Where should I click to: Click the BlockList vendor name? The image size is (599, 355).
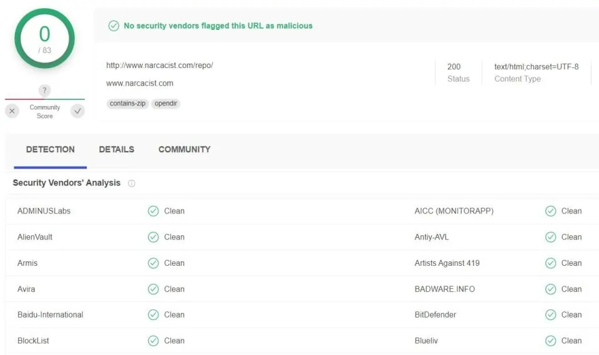point(33,341)
